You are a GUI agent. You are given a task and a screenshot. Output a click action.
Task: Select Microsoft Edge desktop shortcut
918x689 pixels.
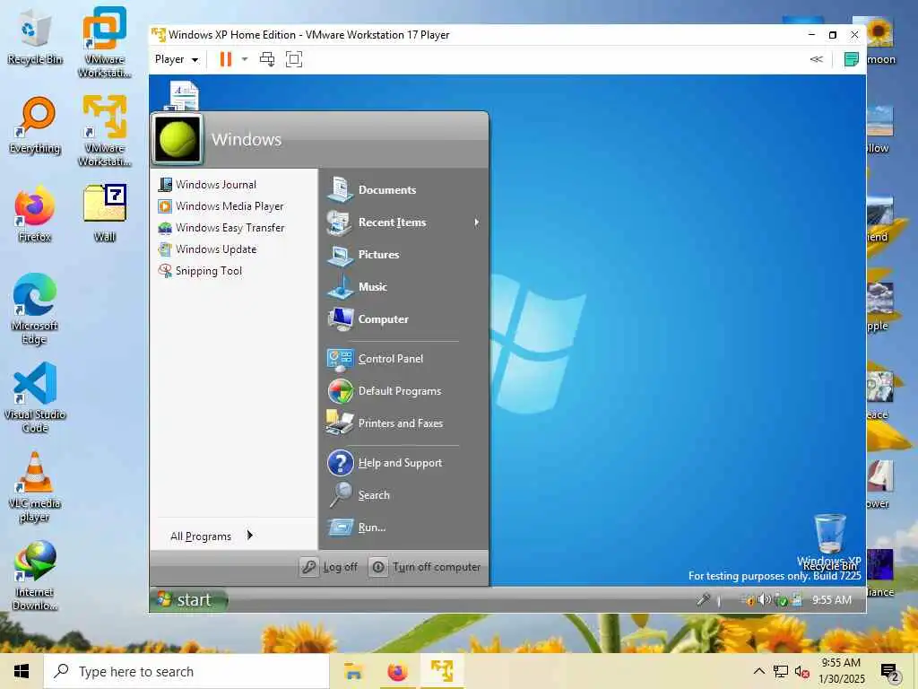(35, 309)
